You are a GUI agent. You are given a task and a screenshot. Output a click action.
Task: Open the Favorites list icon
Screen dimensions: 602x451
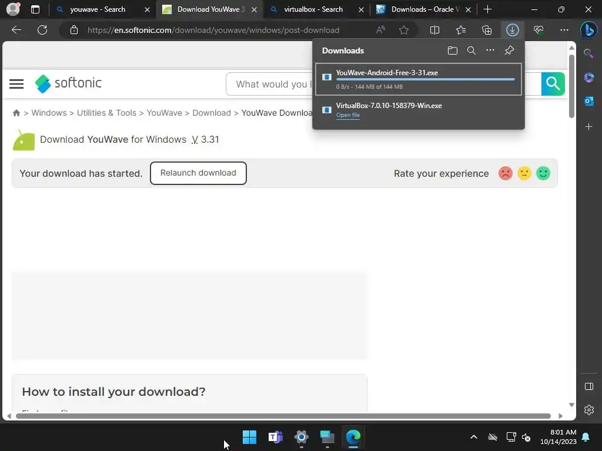tap(461, 30)
